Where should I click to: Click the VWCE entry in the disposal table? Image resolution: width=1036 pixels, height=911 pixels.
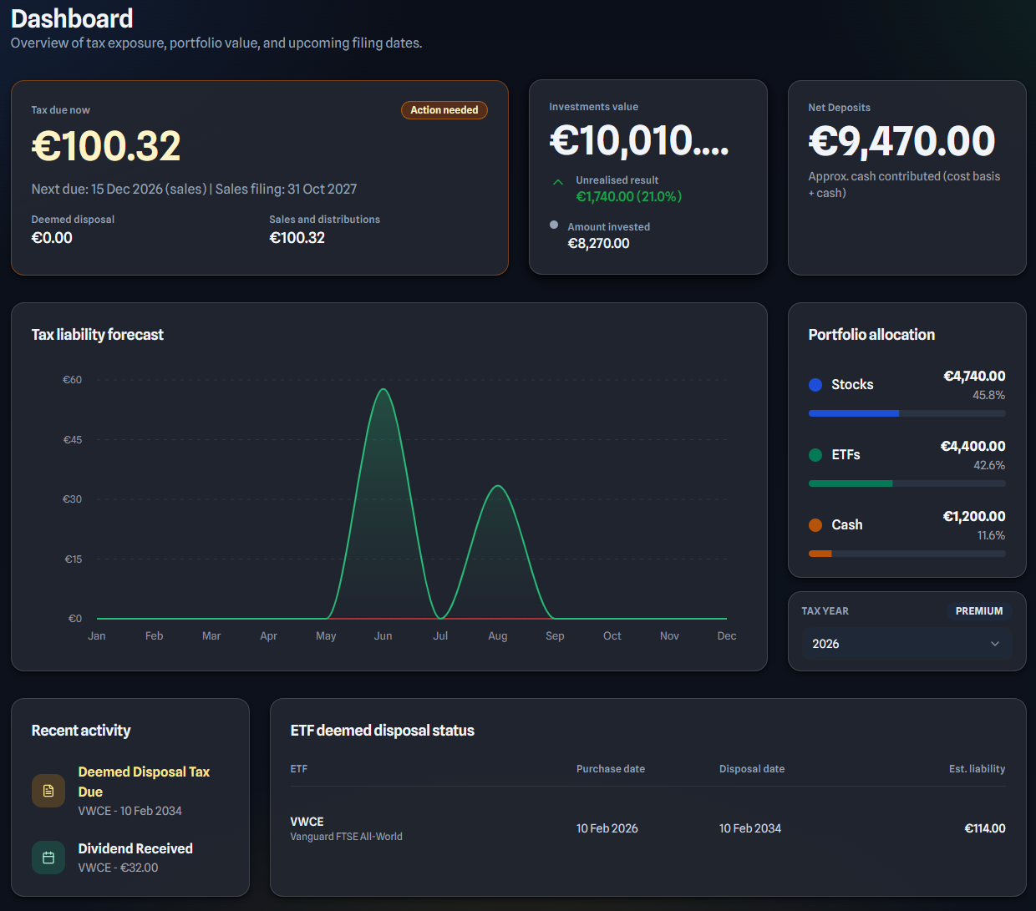307,821
